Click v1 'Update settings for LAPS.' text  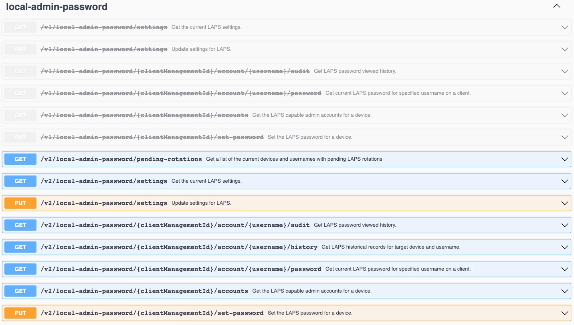[x=202, y=49]
